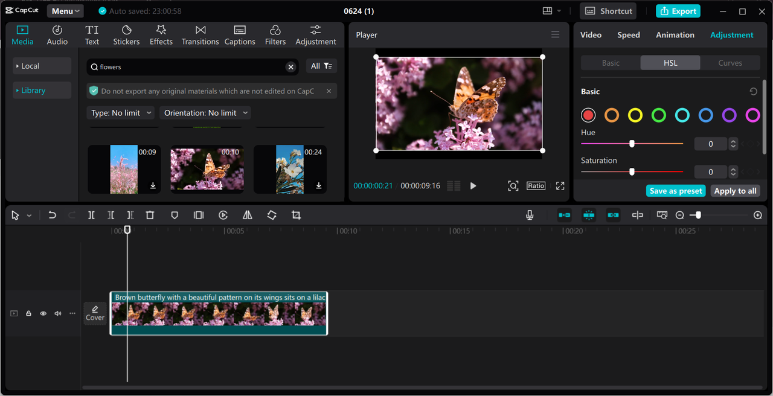The height and width of the screenshot is (396, 773).
Task: Open the Shortcut panel
Action: coord(608,11)
